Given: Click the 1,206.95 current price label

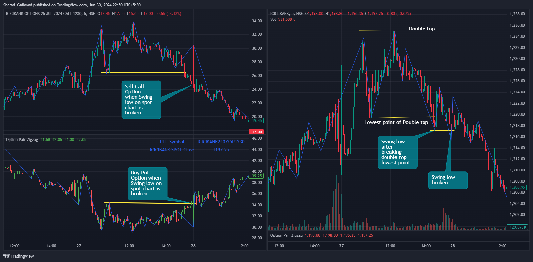Looking at the screenshot, I should [x=517, y=187].
